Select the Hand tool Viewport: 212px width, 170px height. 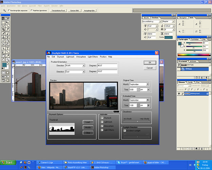coord(3,60)
